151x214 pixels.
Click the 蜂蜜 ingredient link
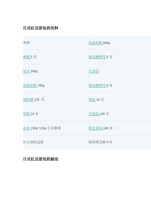27,57
